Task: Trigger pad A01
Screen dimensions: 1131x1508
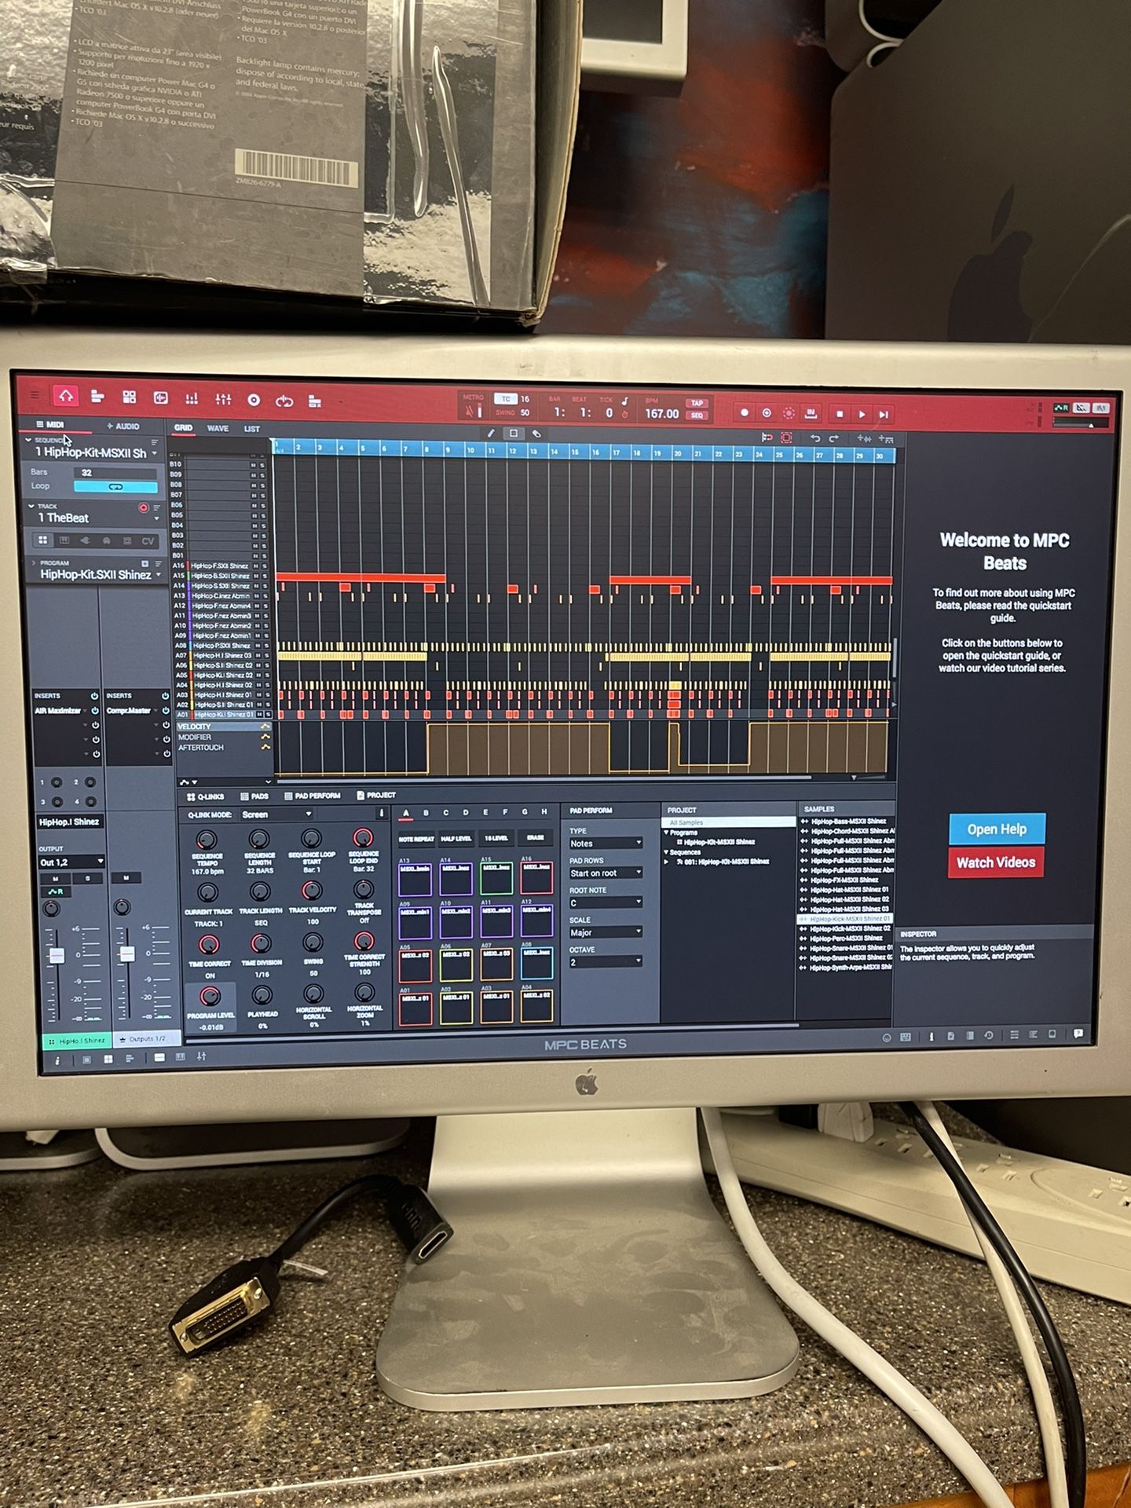Action: coord(415,1008)
